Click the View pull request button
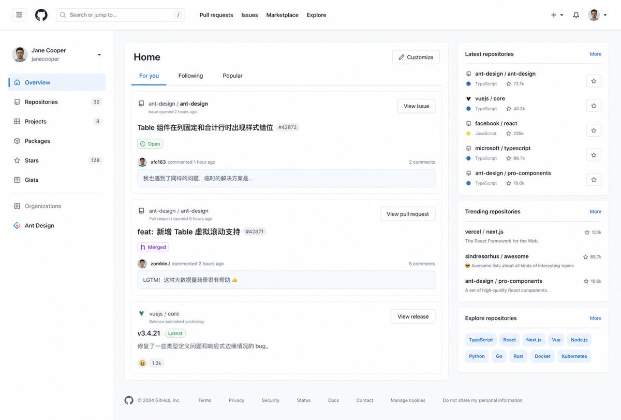The height and width of the screenshot is (420, 621). [x=408, y=214]
